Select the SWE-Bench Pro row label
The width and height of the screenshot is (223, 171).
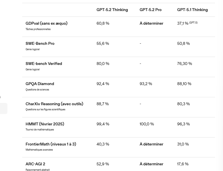click(x=40, y=43)
